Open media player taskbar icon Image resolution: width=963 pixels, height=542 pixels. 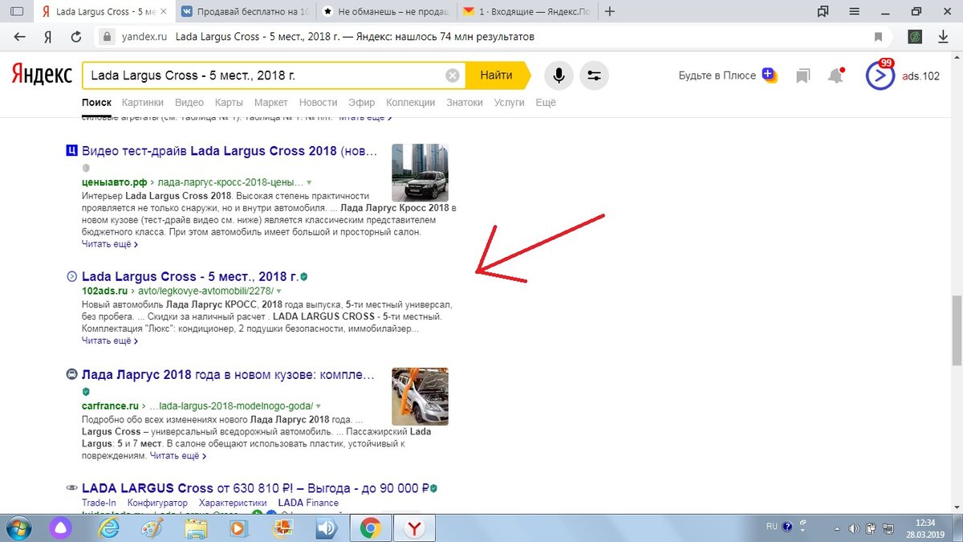coord(238,528)
